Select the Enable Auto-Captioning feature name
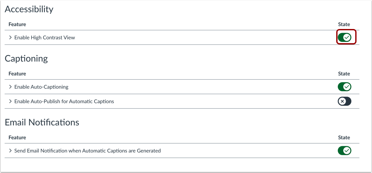372x173 pixels. click(x=41, y=87)
